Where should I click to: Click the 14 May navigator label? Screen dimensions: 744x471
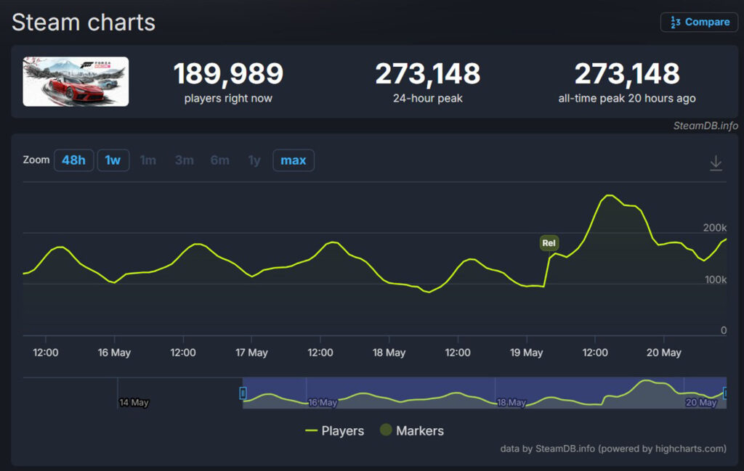coord(134,402)
